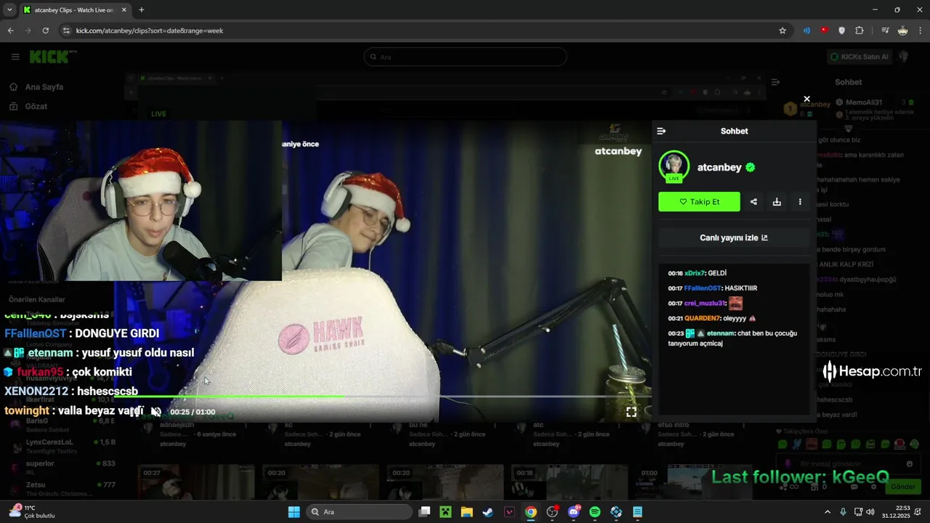Click the taskbar Ara search box

pyautogui.click(x=359, y=512)
